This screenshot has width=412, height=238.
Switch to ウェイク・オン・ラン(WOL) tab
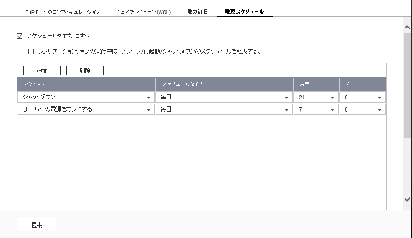(144, 12)
